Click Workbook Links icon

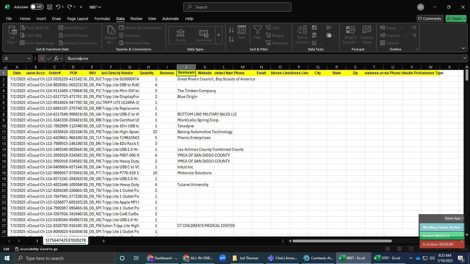[121, 43]
